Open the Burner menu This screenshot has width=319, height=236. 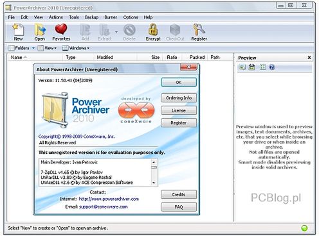click(x=111, y=17)
